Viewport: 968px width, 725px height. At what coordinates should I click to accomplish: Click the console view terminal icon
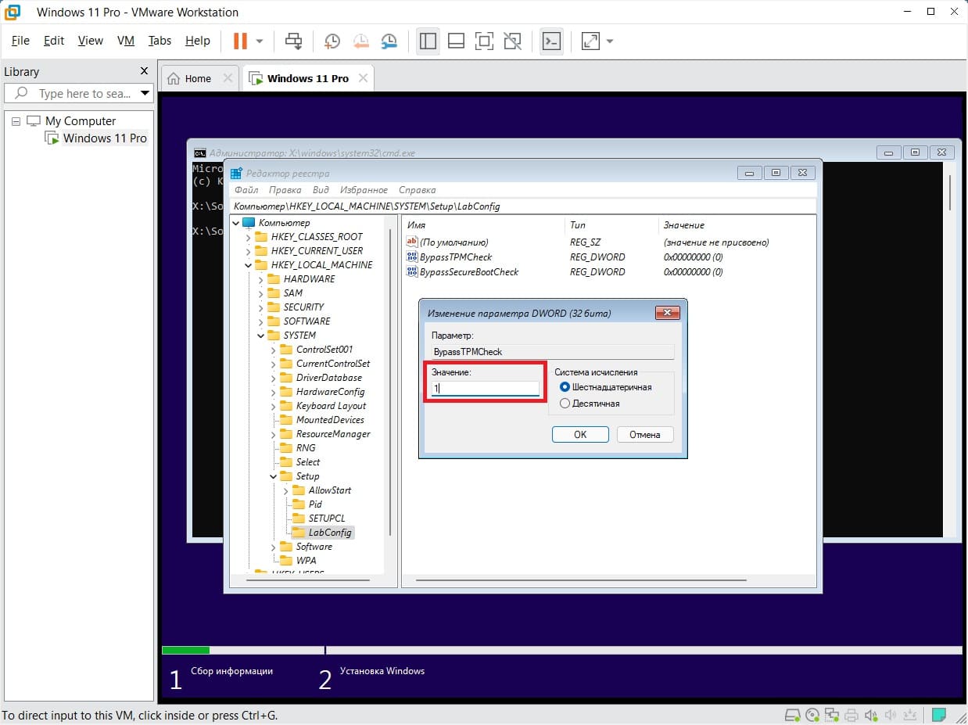tap(551, 41)
